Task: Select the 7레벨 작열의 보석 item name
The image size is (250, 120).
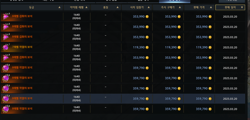Action: click(x=22, y=47)
